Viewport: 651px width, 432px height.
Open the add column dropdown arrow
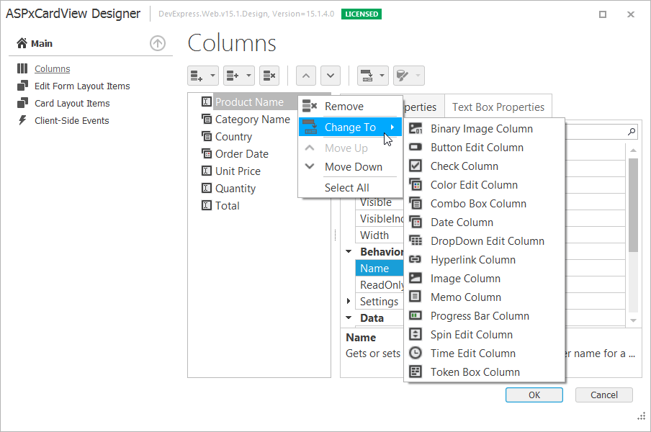pyautogui.click(x=212, y=76)
